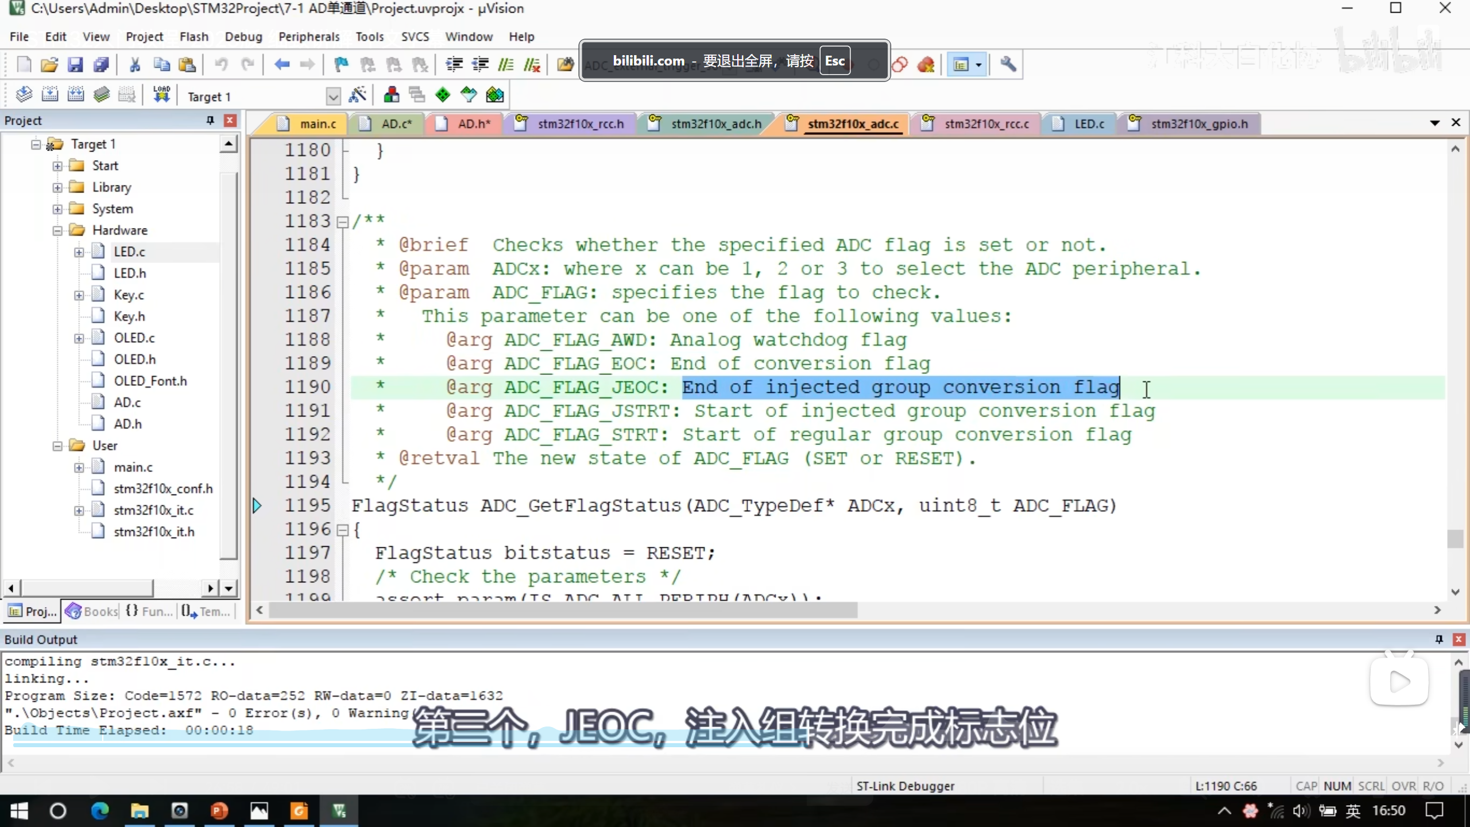Collapse comment block fold at line 1183
This screenshot has height=827, width=1470.
[342, 222]
